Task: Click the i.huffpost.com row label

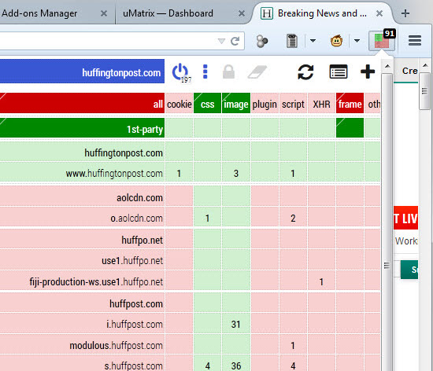Action: (x=83, y=323)
